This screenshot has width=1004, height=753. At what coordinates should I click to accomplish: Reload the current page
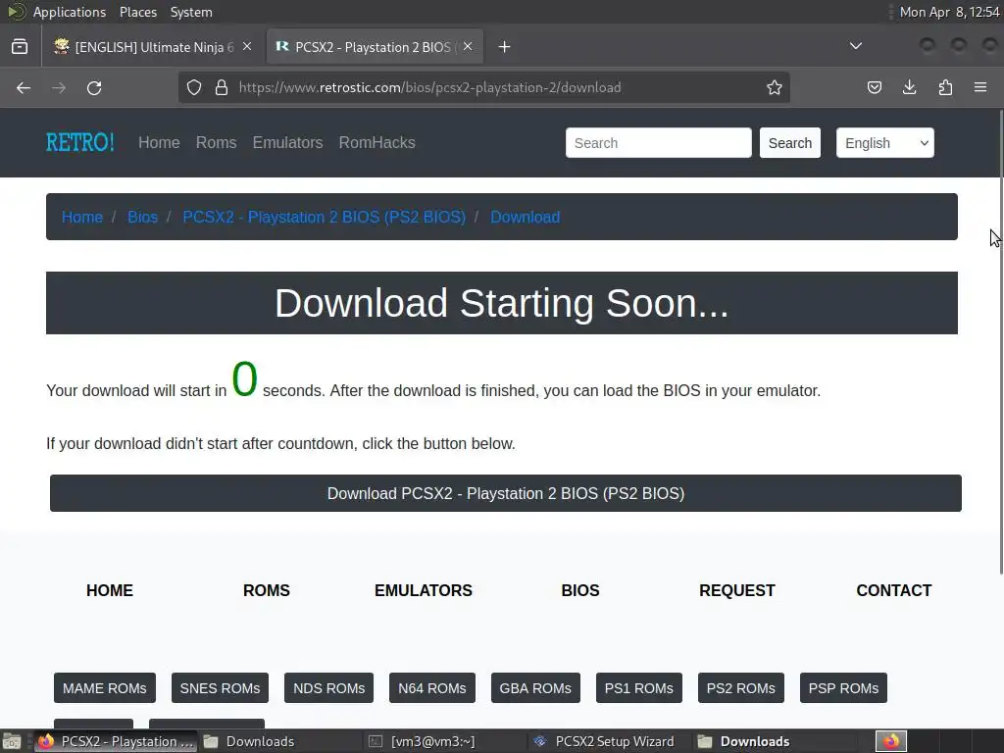click(94, 87)
